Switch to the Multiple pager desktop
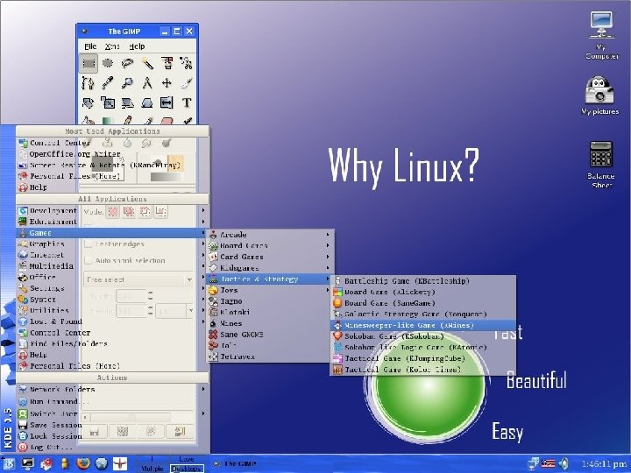Screen dimensions: 631x473 click(152, 469)
